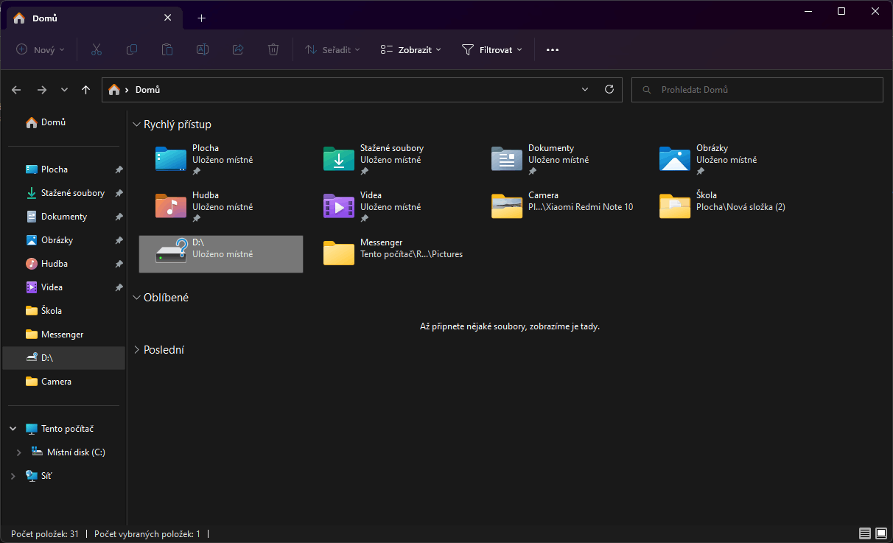The image size is (893, 543).
Task: Open the three-dots more options menu
Action: (x=553, y=50)
